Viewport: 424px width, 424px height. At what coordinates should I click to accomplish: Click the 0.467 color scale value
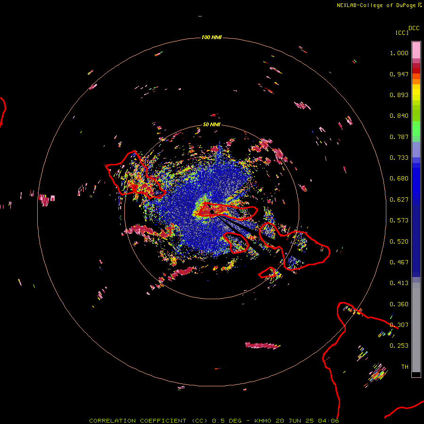399,262
